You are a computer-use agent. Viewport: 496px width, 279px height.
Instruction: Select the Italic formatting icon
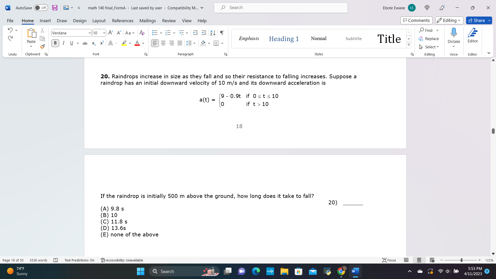(64, 43)
